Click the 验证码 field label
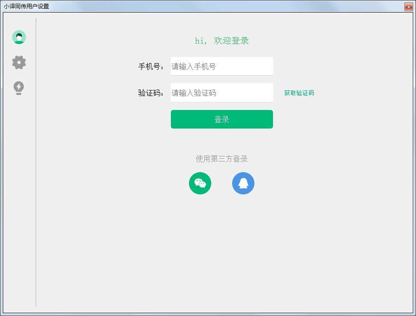 (150, 92)
